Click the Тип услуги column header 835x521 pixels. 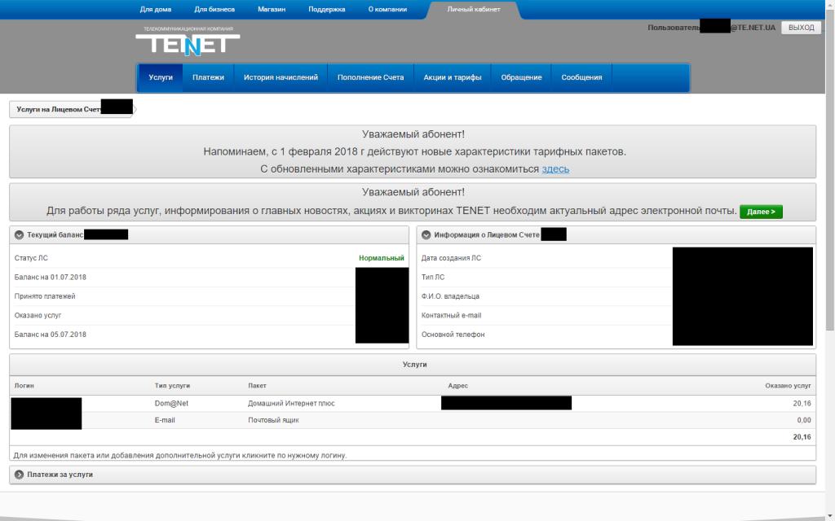(172, 386)
